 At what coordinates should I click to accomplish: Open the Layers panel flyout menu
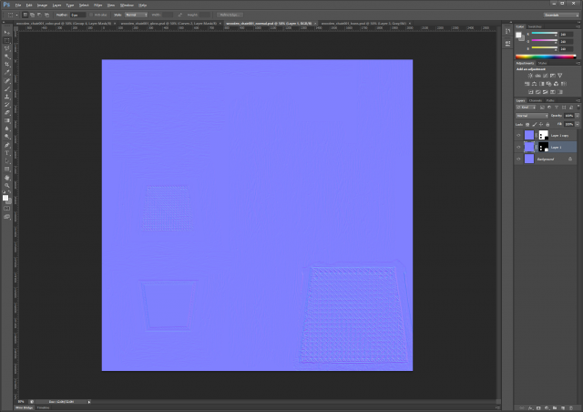pos(578,100)
